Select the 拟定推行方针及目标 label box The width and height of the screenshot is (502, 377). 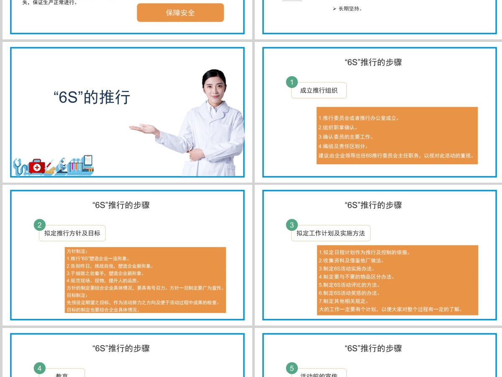[72, 233]
